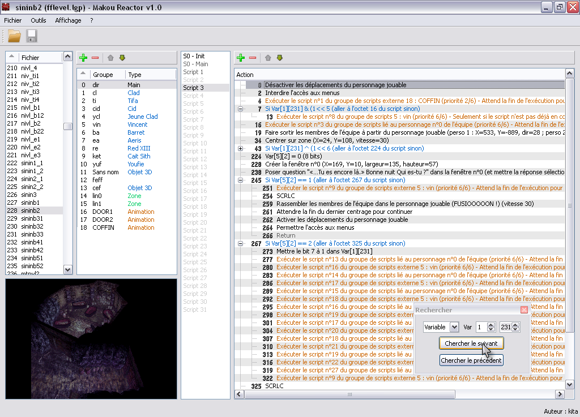Image resolution: width=580 pixels, height=417 pixels.
Task: Open the ? help menu
Action: coord(92,20)
